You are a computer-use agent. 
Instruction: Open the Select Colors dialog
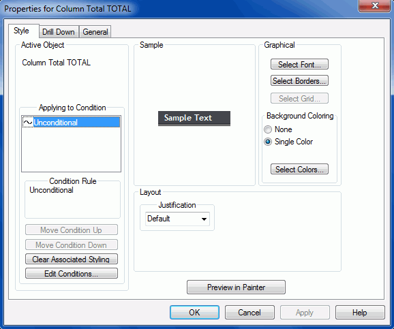(x=299, y=170)
